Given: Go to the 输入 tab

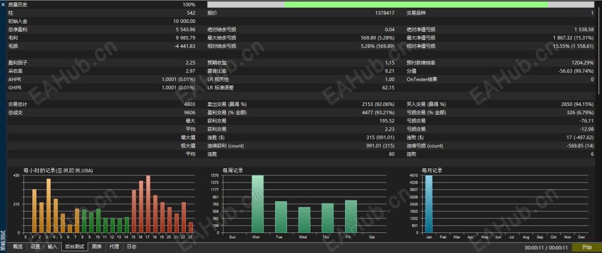Looking at the screenshot, I should [x=52, y=247].
